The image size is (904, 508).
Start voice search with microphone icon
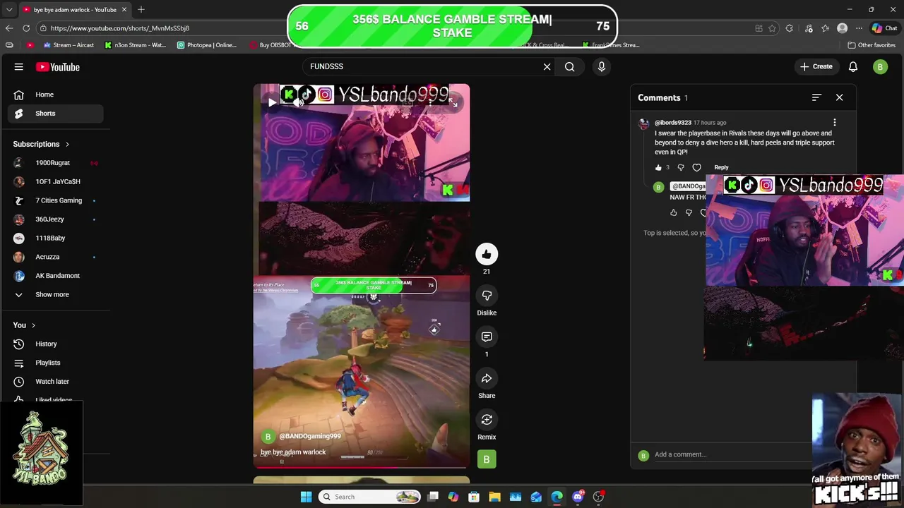[x=602, y=66]
